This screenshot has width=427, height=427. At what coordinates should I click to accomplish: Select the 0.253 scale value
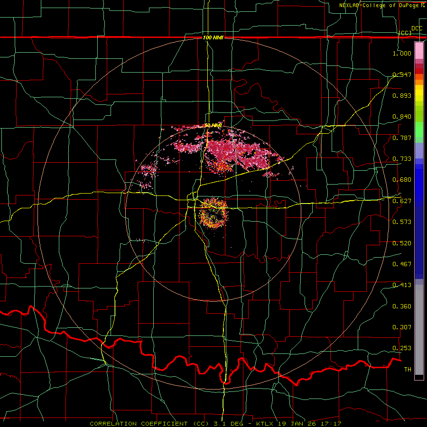point(402,348)
